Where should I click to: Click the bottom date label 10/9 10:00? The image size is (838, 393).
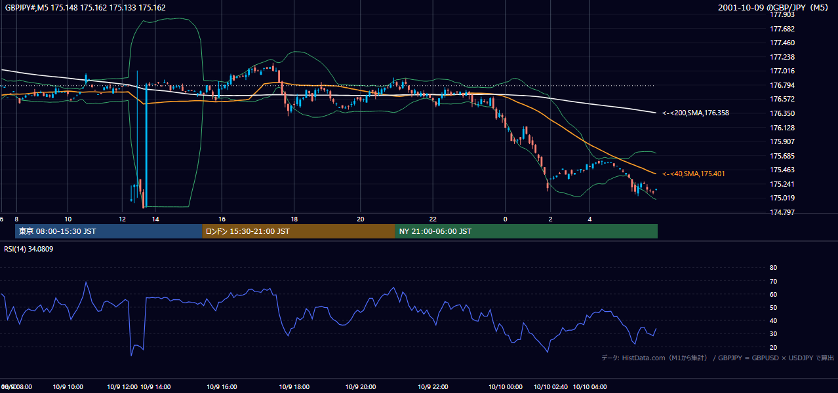68,387
